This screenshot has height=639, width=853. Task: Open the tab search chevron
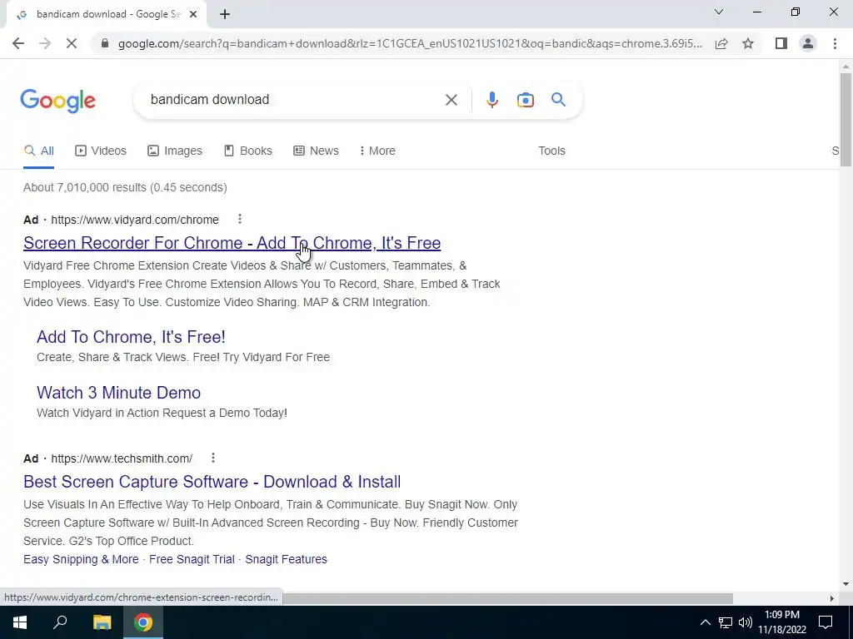(719, 12)
